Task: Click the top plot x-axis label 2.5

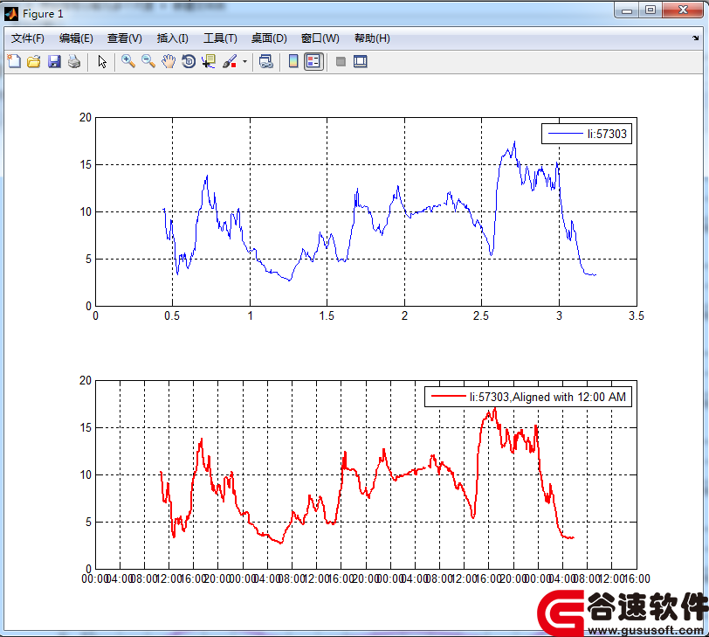Action: pos(481,315)
